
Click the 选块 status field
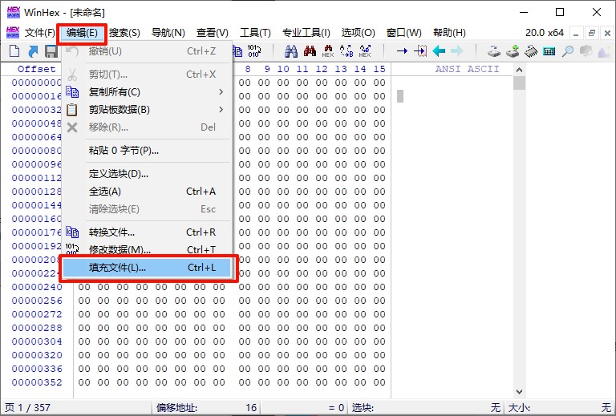(426, 408)
